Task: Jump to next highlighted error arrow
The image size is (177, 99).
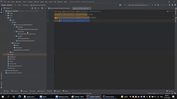Action: (173, 11)
